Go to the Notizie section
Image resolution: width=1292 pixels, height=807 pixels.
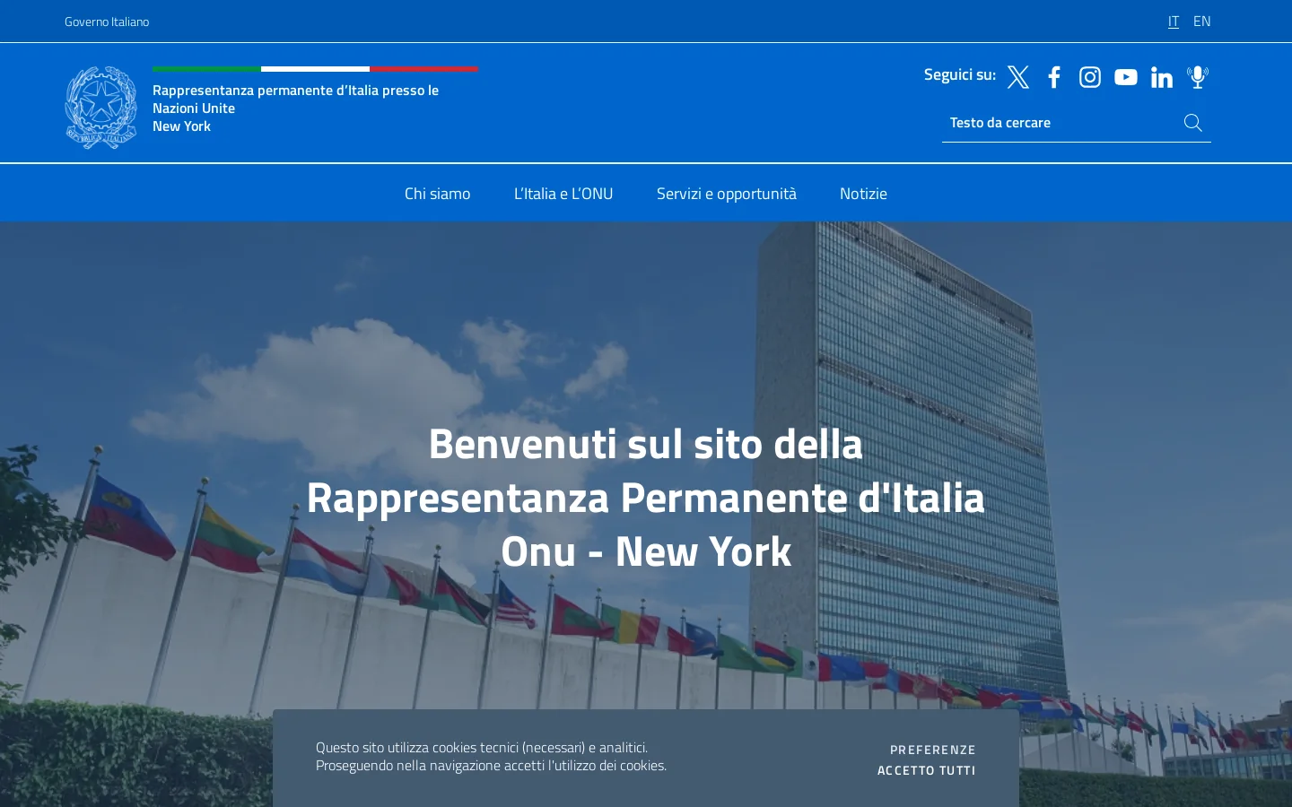click(x=863, y=194)
